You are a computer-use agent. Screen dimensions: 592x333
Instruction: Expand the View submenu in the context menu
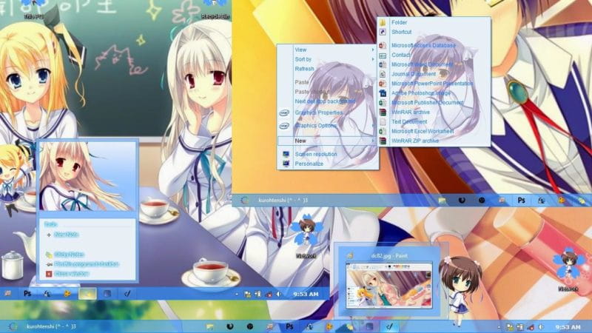327,50
